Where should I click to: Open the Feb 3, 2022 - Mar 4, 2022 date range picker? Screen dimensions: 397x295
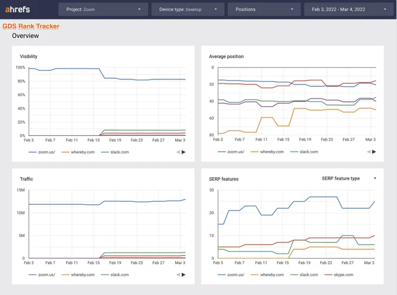coord(349,9)
